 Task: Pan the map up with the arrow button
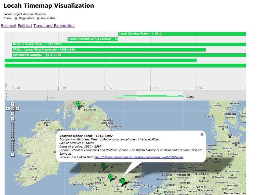[13, 104]
